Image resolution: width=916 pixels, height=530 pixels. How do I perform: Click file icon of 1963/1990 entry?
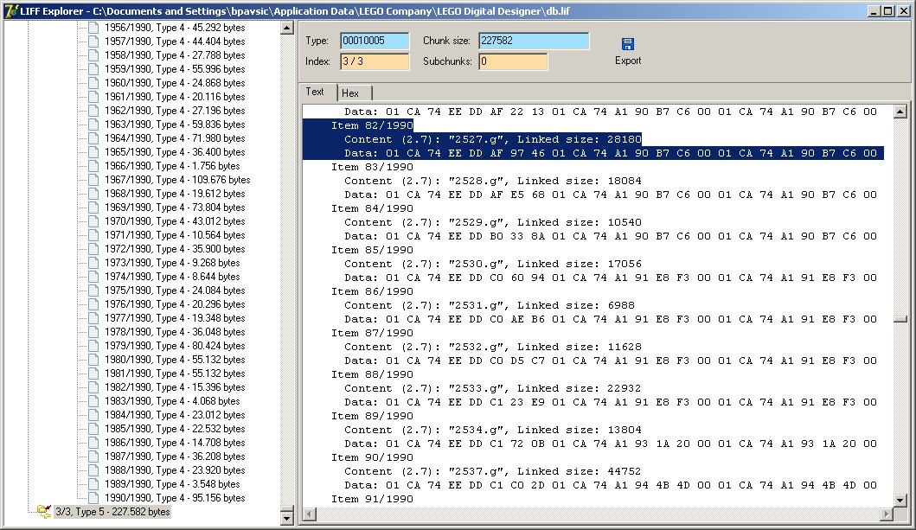click(93, 125)
